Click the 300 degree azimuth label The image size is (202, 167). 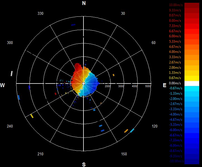tap(10, 43)
